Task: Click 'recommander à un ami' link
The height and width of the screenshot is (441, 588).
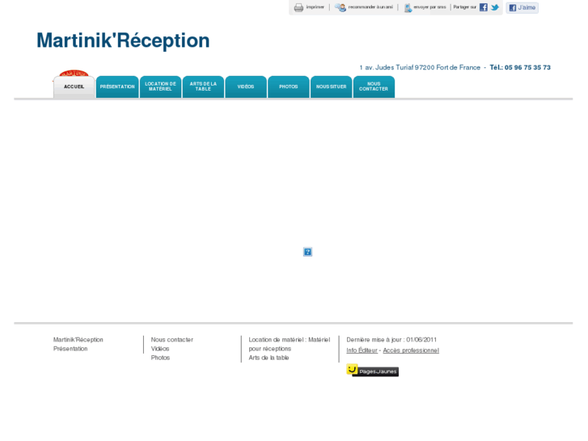Action: point(370,7)
